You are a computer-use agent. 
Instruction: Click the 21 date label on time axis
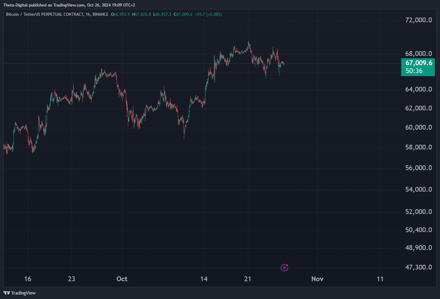coord(248,279)
